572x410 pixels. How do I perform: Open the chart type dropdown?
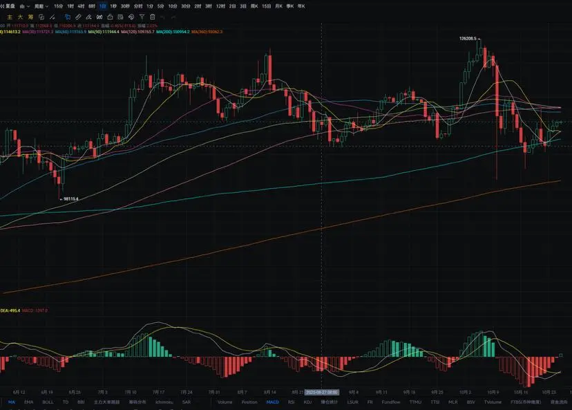(25, 6)
